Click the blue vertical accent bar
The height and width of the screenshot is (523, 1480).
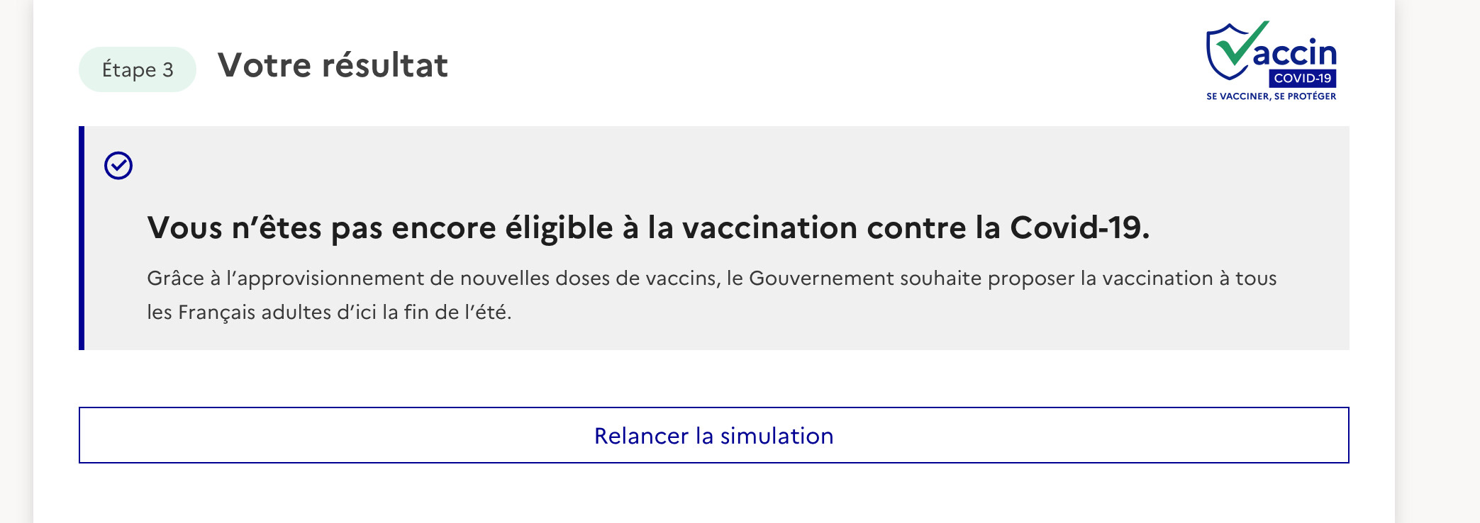(82, 238)
